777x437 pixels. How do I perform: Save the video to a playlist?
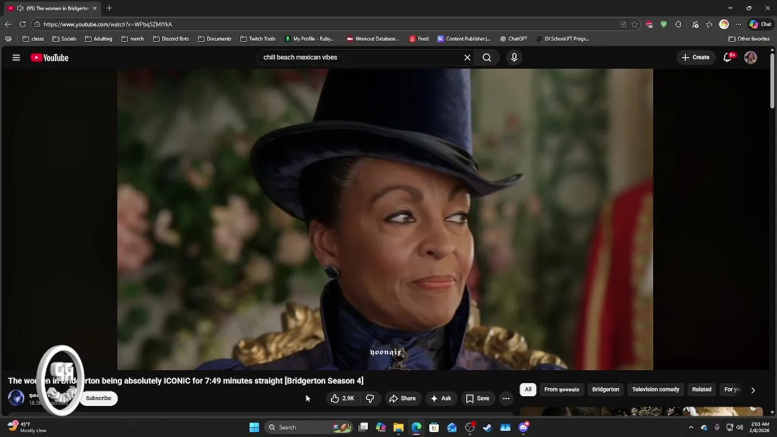coord(477,399)
